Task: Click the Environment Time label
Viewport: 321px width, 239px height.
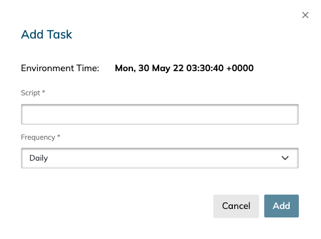Action: coord(60,68)
